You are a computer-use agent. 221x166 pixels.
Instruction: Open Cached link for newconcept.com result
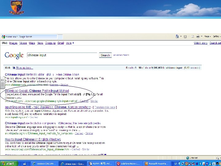76,149
